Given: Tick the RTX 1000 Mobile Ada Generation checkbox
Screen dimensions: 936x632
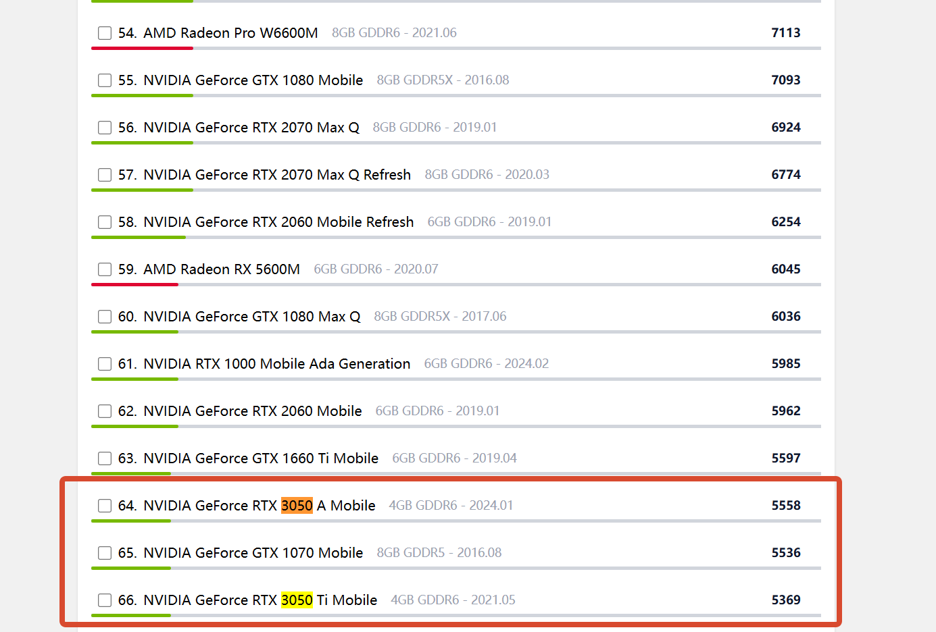Looking at the screenshot, I should point(105,364).
